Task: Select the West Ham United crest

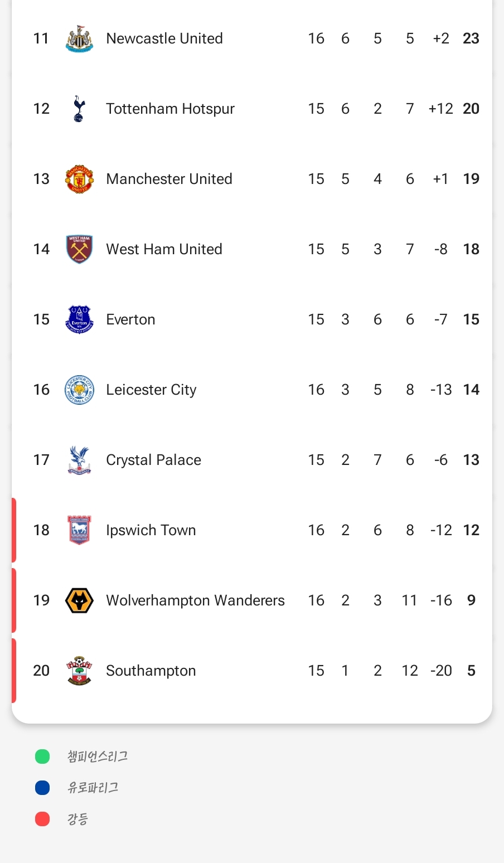Action: tap(79, 249)
